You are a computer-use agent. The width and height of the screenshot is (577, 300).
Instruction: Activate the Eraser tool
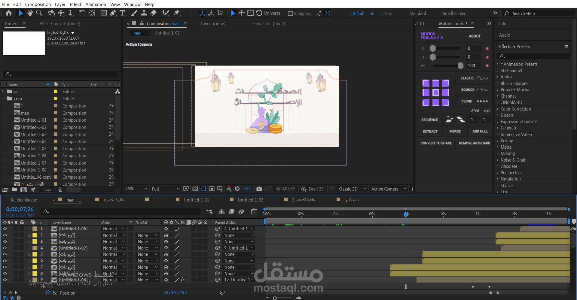click(153, 13)
